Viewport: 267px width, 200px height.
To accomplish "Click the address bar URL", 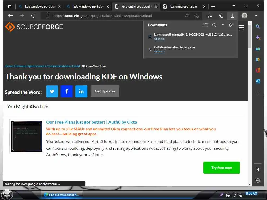I will [103, 16].
